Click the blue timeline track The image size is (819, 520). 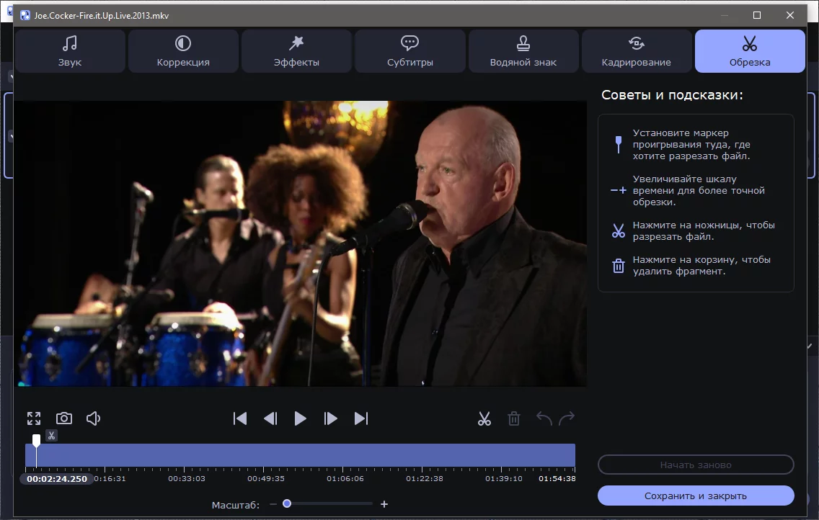pos(301,455)
